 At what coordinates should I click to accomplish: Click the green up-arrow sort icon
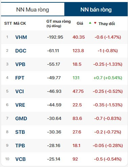[90, 23]
